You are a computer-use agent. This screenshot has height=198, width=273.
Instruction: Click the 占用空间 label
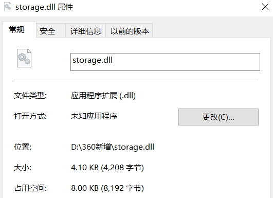point(30,188)
